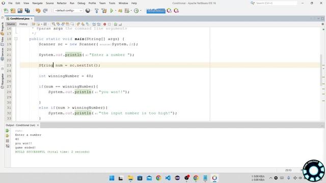The width and height of the screenshot is (326, 183).
Task: Click the New Project toolbar icon
Action: (x=13, y=11)
